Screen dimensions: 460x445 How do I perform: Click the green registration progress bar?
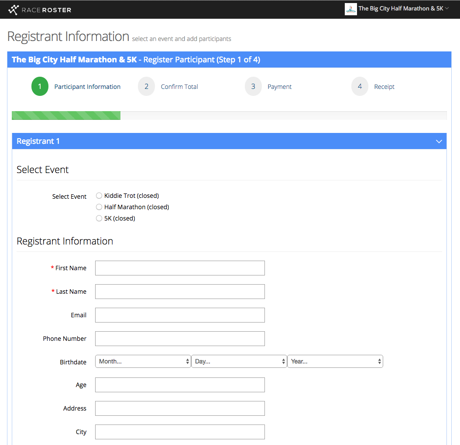[66, 115]
